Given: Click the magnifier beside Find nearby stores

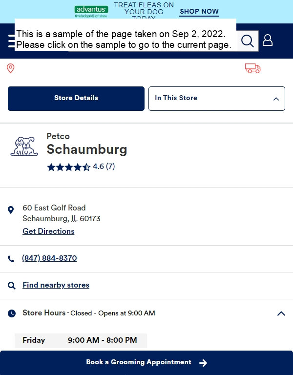Looking at the screenshot, I should coord(12,286).
